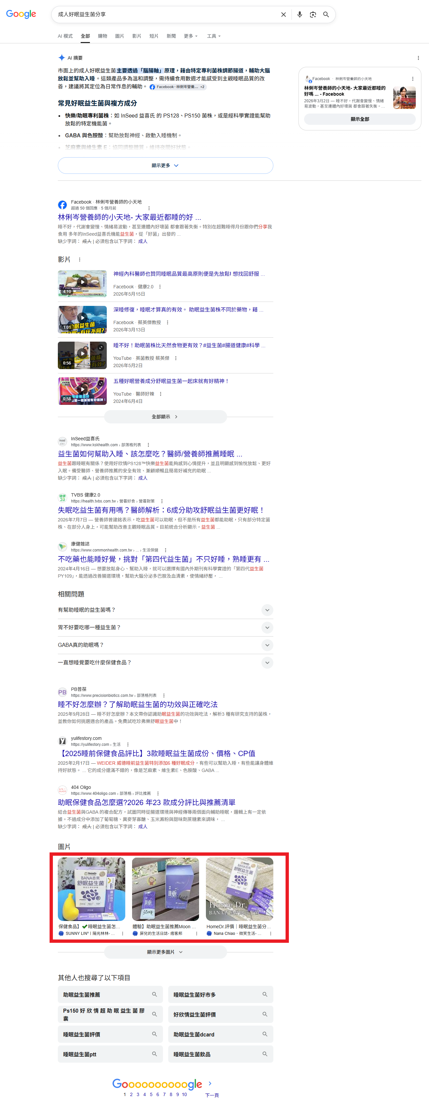Open three-dot menu for 康健雜誌 result
The image size is (429, 1105).
(x=165, y=550)
